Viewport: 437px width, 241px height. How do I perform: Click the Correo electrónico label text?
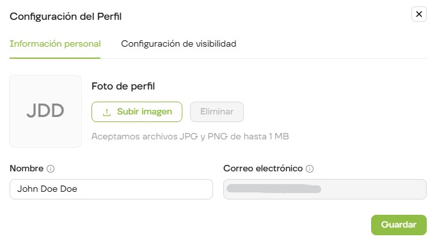[263, 169]
